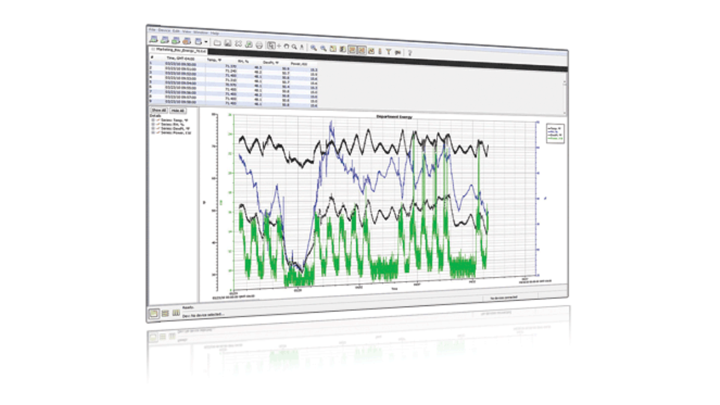Expand the Series: Power tree node
This screenshot has height=405, width=720.
pyautogui.click(x=152, y=132)
